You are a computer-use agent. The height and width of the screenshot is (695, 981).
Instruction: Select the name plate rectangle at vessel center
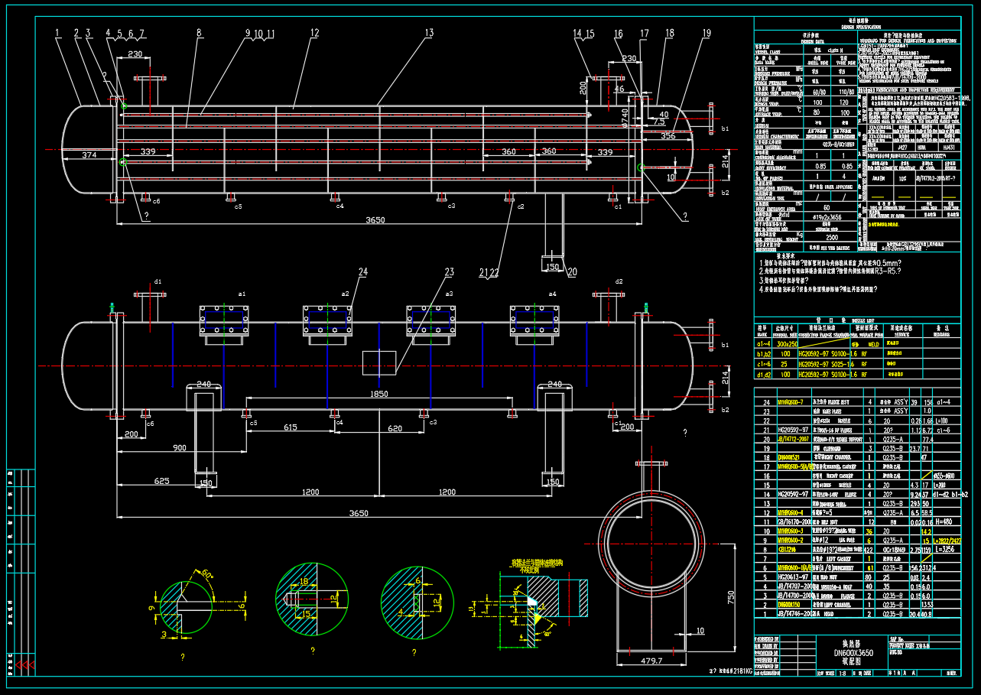378,362
